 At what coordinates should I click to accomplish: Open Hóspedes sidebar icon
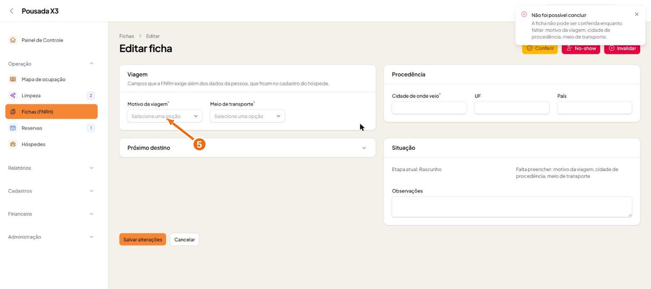point(13,144)
